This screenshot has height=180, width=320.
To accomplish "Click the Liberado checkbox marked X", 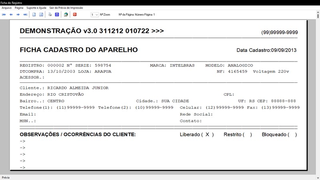I will coord(207,134).
